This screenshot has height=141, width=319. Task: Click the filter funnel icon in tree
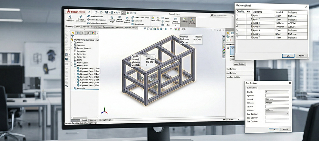tap(72, 37)
